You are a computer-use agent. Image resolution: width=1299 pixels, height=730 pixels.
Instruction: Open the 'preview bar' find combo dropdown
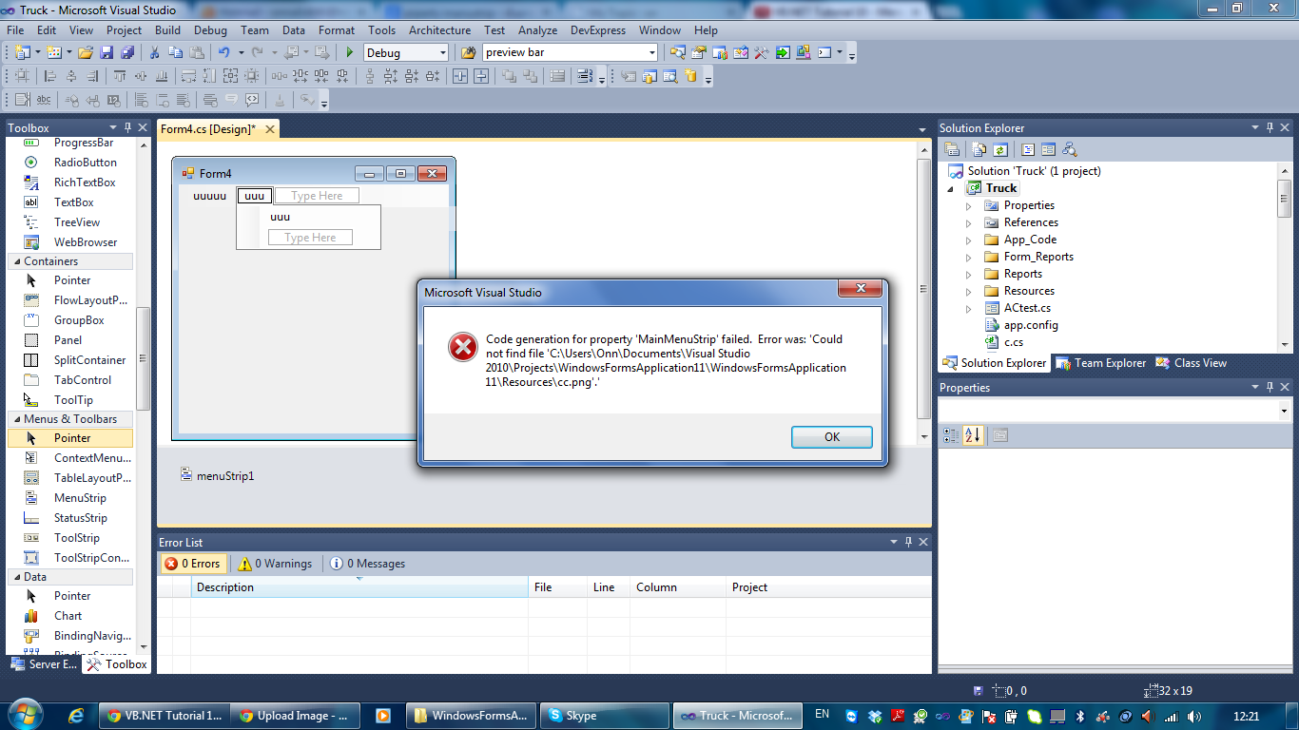[x=651, y=53]
